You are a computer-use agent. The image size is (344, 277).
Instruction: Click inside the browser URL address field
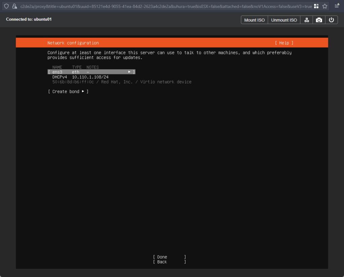click(x=165, y=6)
